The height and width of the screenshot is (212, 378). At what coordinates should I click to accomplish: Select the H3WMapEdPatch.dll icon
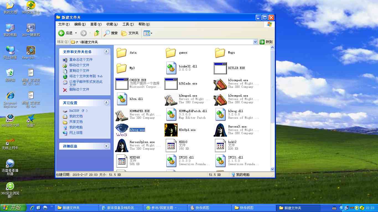pos(171,115)
